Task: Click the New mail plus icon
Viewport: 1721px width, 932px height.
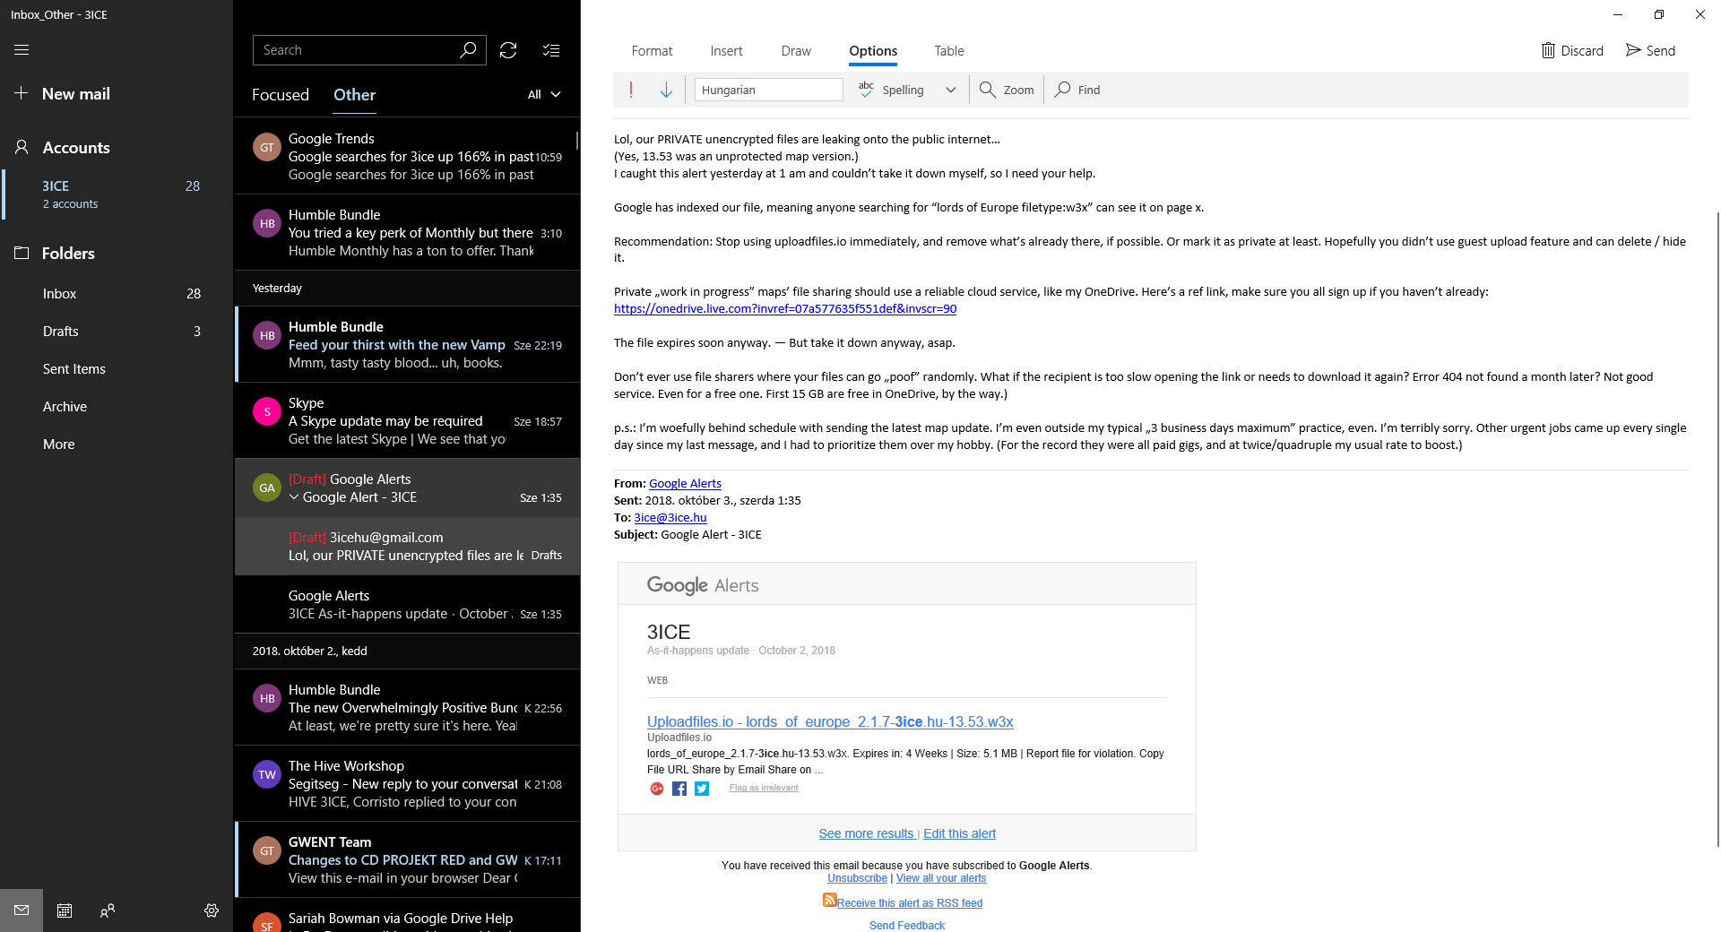Action: click(x=22, y=93)
